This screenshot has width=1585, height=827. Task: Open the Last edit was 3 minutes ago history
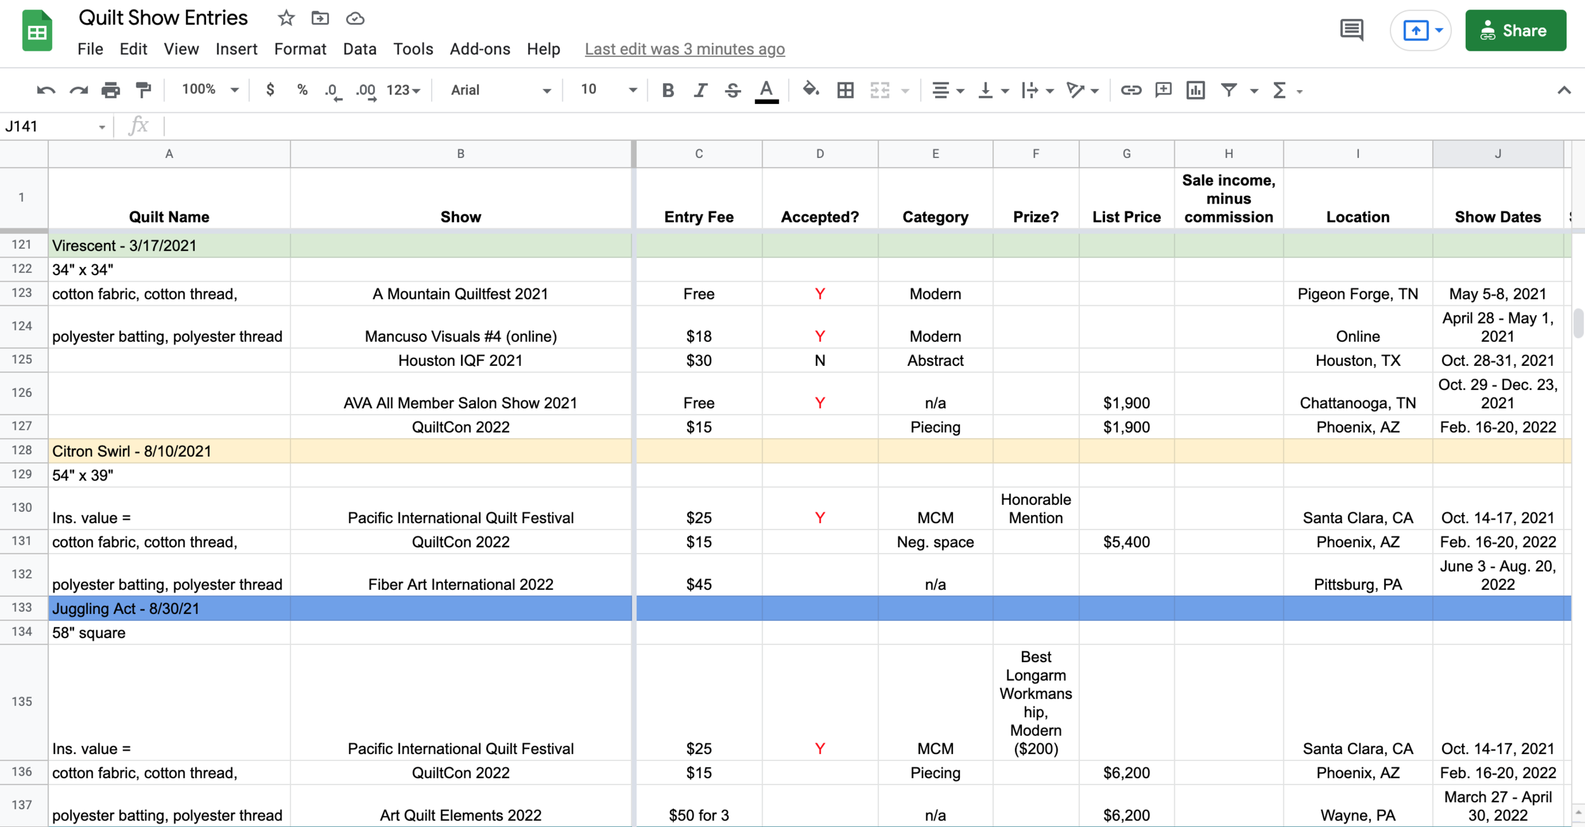coord(685,49)
